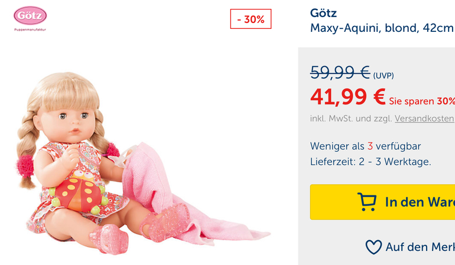Click the Götz brand name heading
455x265 pixels.
[323, 13]
